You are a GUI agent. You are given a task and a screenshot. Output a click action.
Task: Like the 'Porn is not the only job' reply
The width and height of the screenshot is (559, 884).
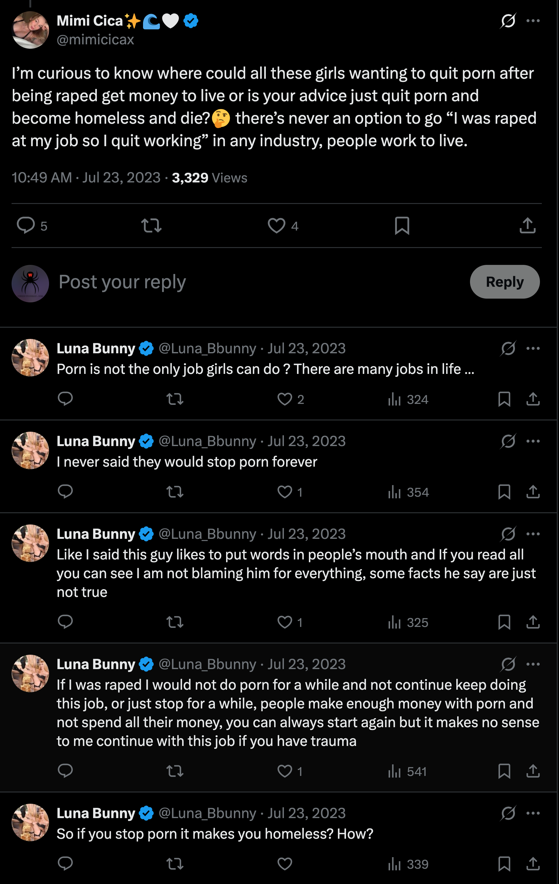coord(285,399)
